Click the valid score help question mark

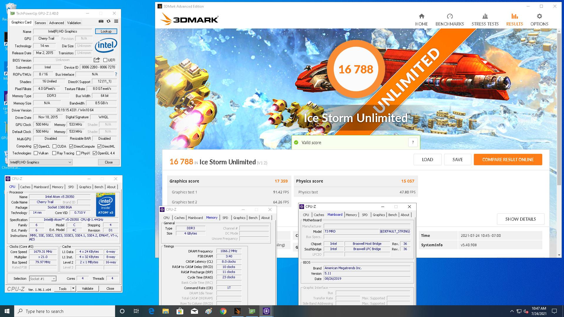pyautogui.click(x=413, y=142)
